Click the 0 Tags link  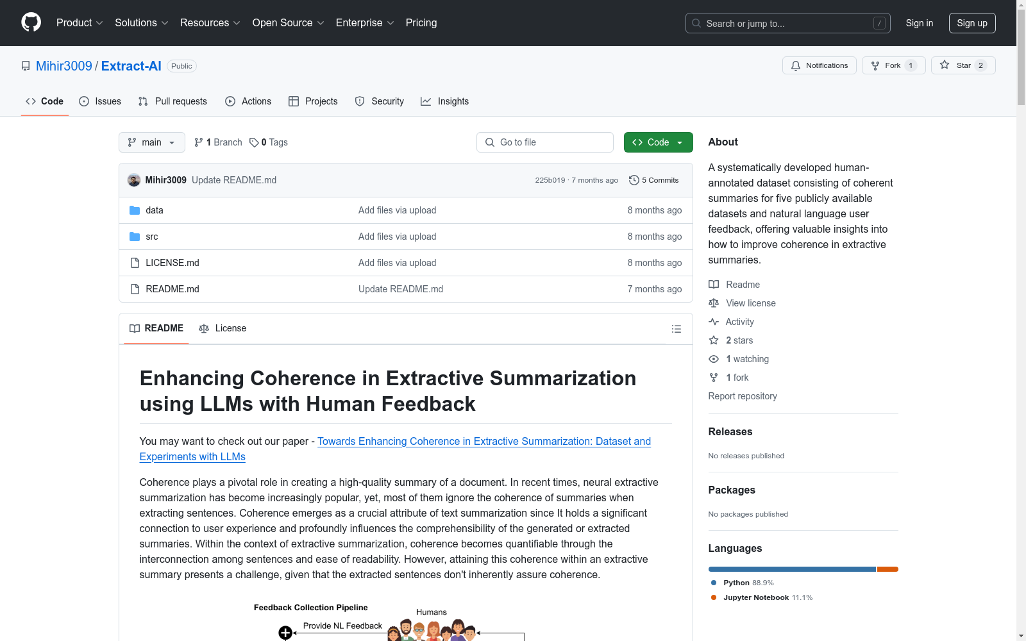click(269, 142)
